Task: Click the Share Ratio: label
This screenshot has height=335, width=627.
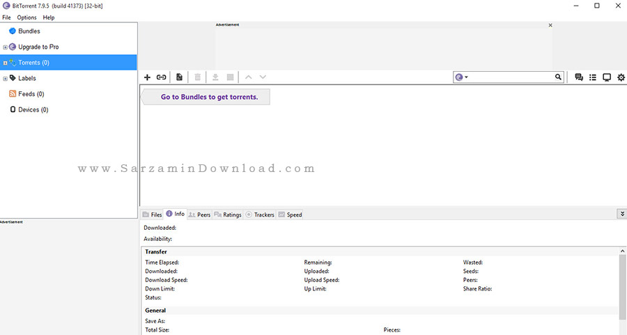Action: [x=477, y=288]
